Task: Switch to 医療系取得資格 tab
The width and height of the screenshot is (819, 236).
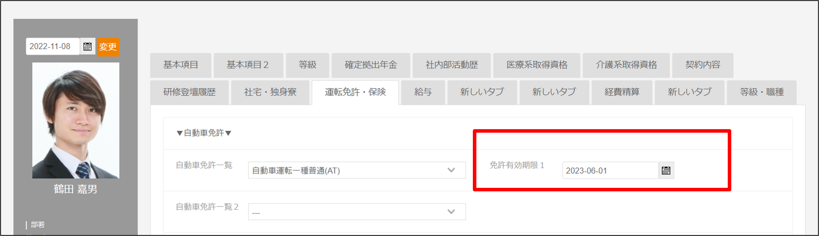Action: click(x=536, y=65)
